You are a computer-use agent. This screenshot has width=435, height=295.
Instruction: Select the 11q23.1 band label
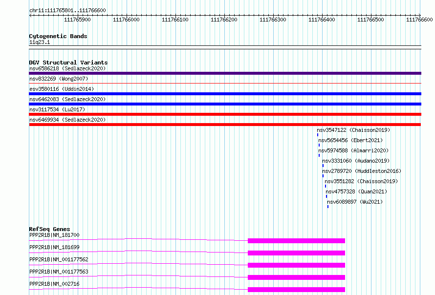coord(40,42)
